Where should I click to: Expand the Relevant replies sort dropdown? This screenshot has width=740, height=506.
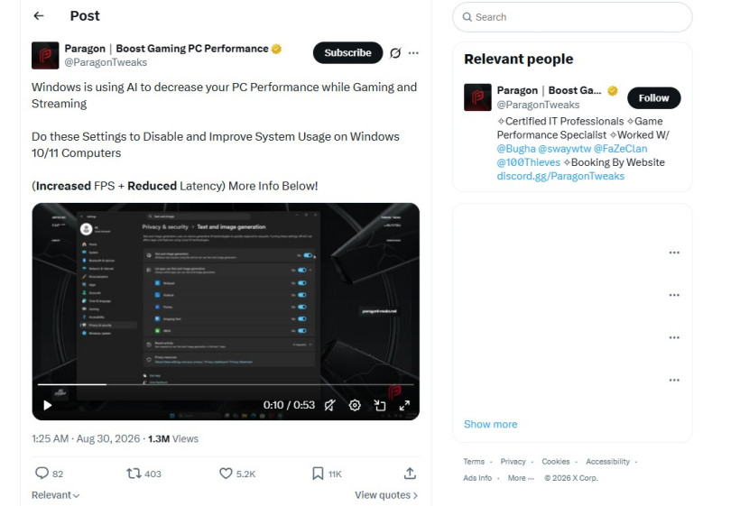pyautogui.click(x=55, y=495)
